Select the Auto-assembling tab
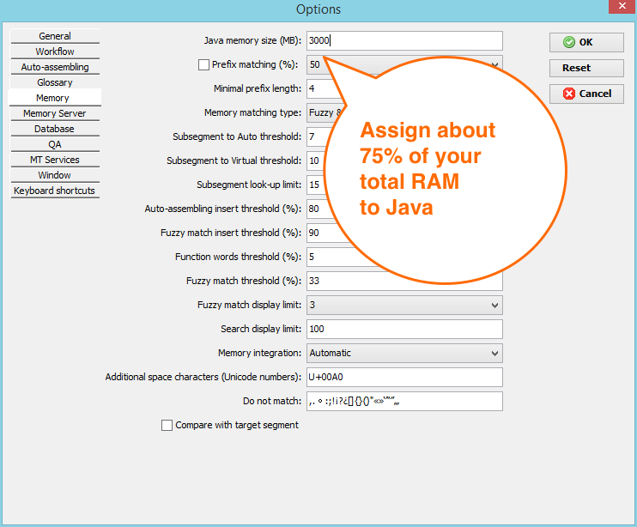 pos(55,67)
